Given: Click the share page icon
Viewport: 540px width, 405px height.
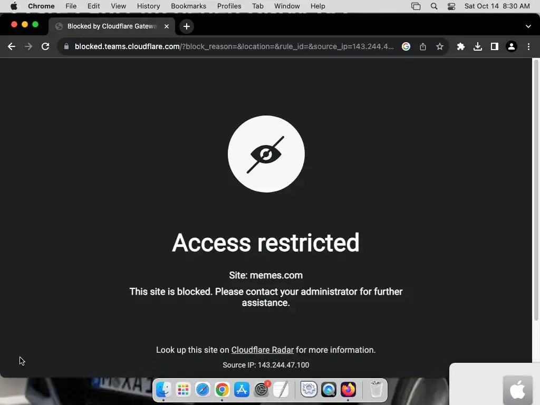Looking at the screenshot, I should point(423,46).
